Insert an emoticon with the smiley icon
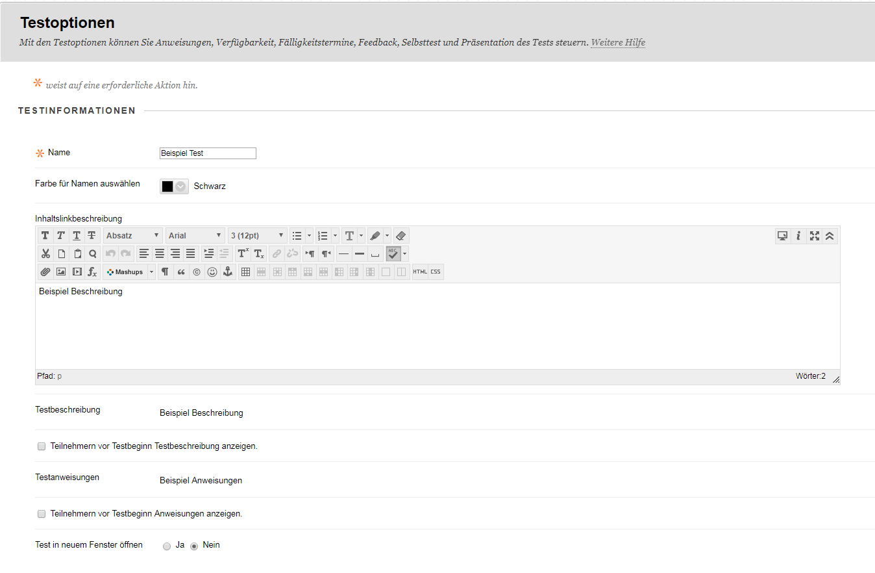The image size is (875, 573). tap(212, 272)
